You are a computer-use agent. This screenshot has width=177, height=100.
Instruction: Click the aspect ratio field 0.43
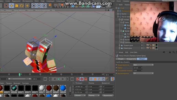[x=138, y=71]
